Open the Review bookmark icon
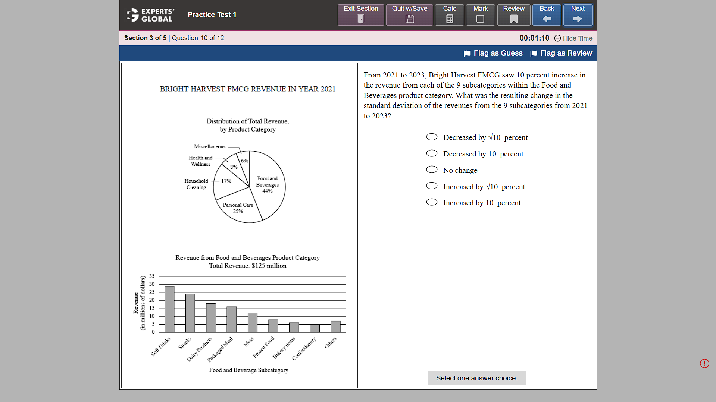The width and height of the screenshot is (716, 402). pos(513,19)
